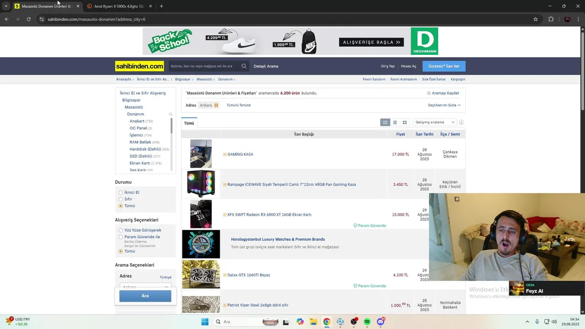The image size is (585, 329).
Task: Open Size Özel İlanlar menu link
Action: [x=434, y=80]
